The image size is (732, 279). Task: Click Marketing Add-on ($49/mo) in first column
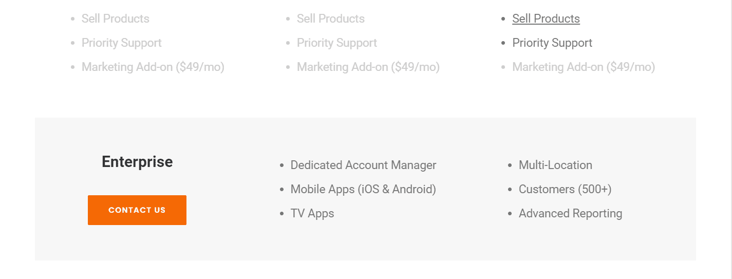(x=153, y=67)
